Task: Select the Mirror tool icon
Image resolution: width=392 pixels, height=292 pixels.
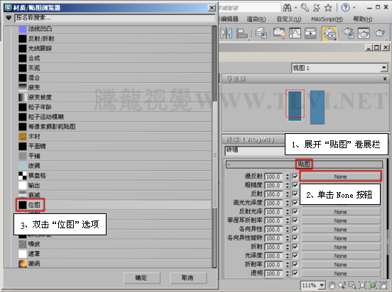Action: tap(227, 33)
